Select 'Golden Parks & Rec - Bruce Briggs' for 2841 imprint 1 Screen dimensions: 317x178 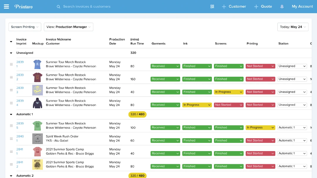click(x=70, y=153)
